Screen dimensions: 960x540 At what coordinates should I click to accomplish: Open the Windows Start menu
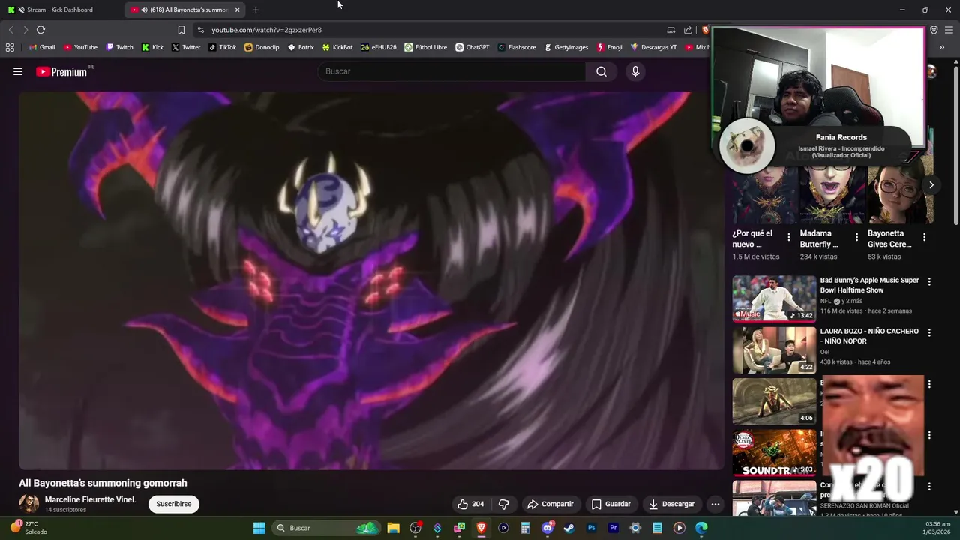click(259, 528)
